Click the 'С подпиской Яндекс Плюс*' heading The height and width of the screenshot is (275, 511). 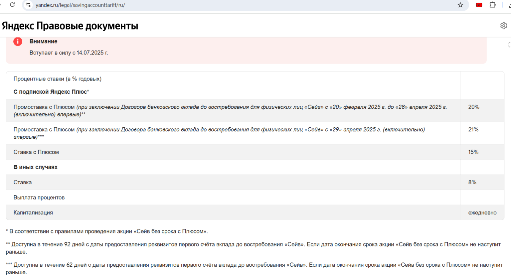51,92
